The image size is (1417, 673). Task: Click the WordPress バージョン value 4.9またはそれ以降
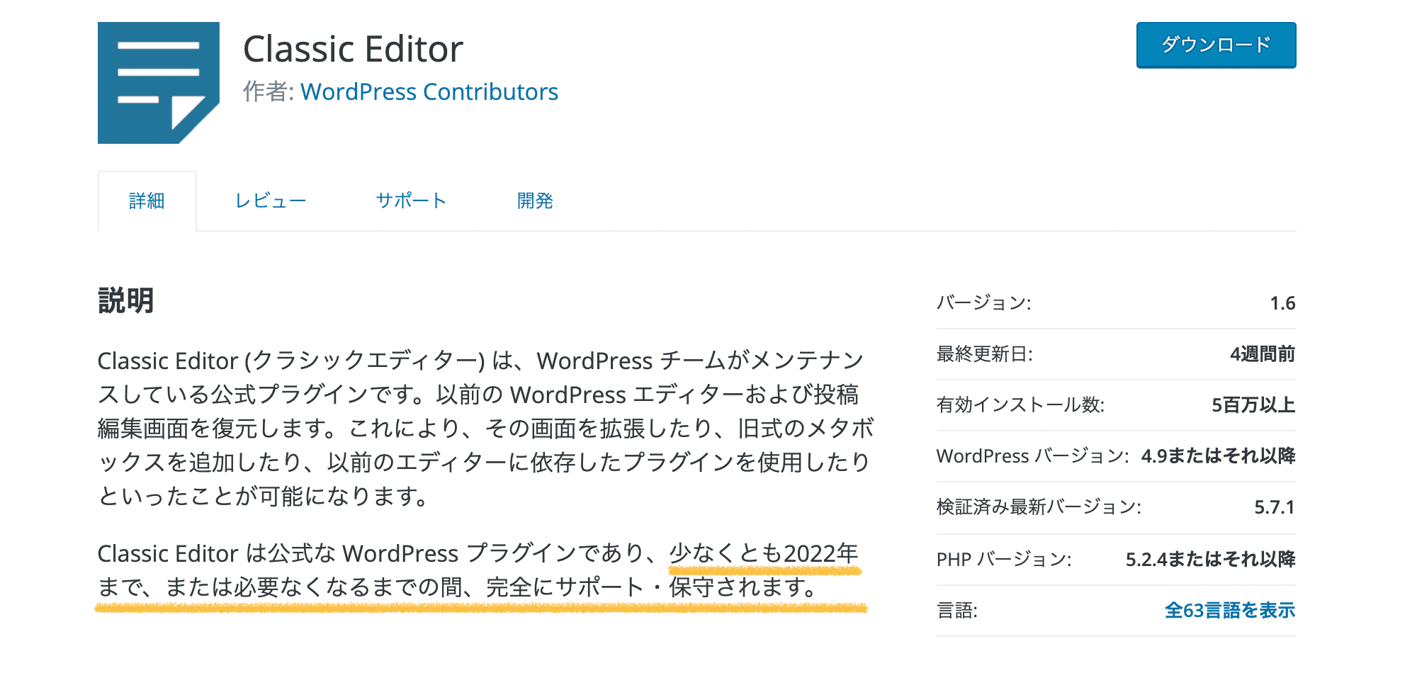pyautogui.click(x=1218, y=456)
